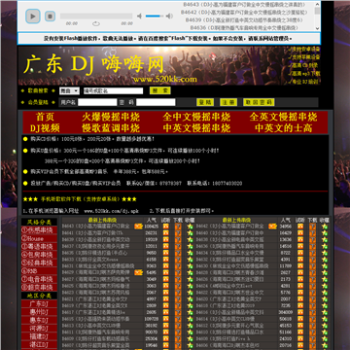Open the 广东DJ region category

point(39,304)
